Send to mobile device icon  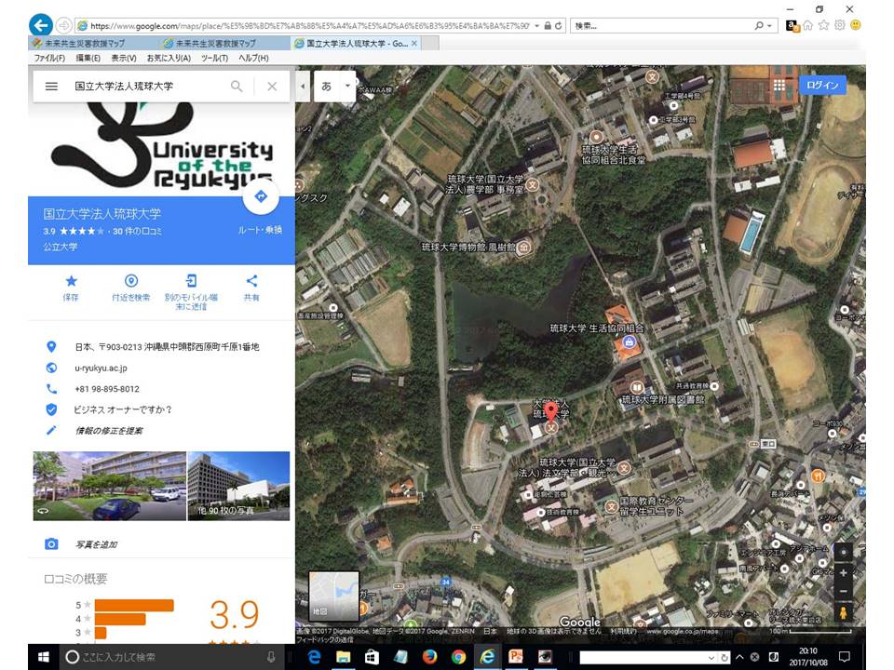[191, 281]
